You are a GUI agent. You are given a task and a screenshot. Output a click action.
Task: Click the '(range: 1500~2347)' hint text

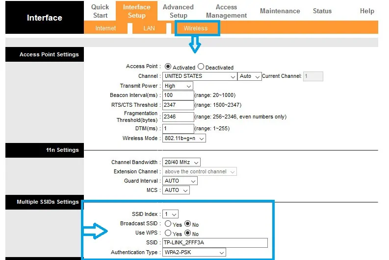[218, 105]
